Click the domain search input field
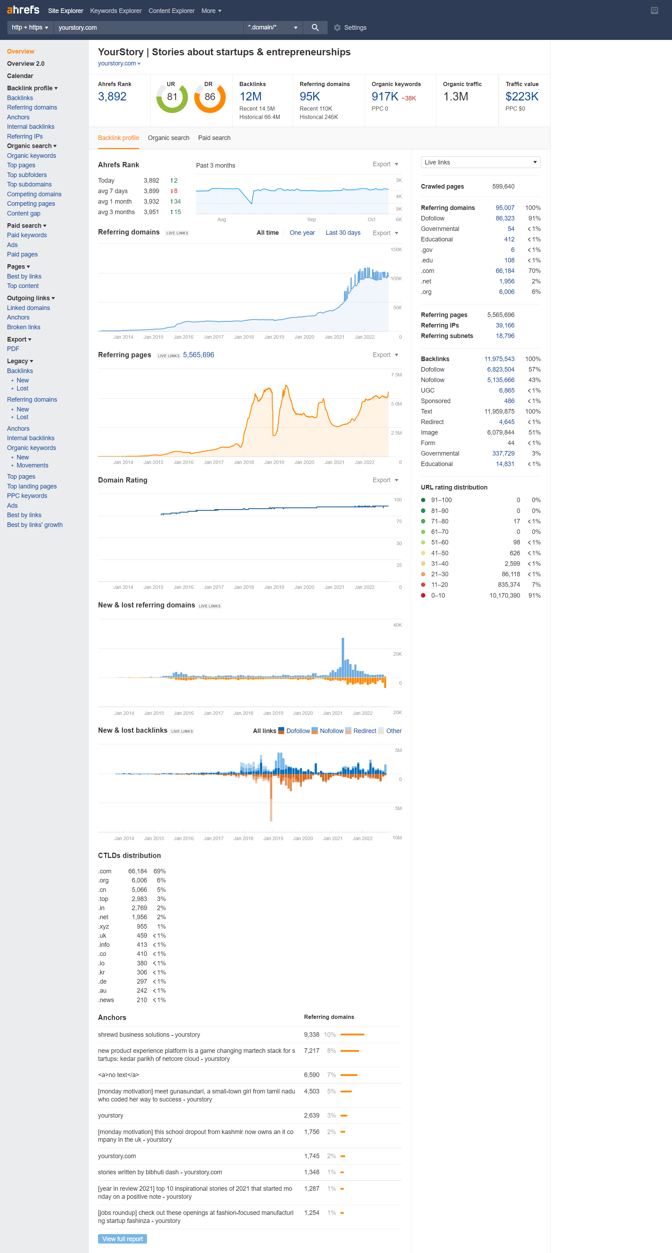Viewport: 672px width, 1253px height. (148, 28)
